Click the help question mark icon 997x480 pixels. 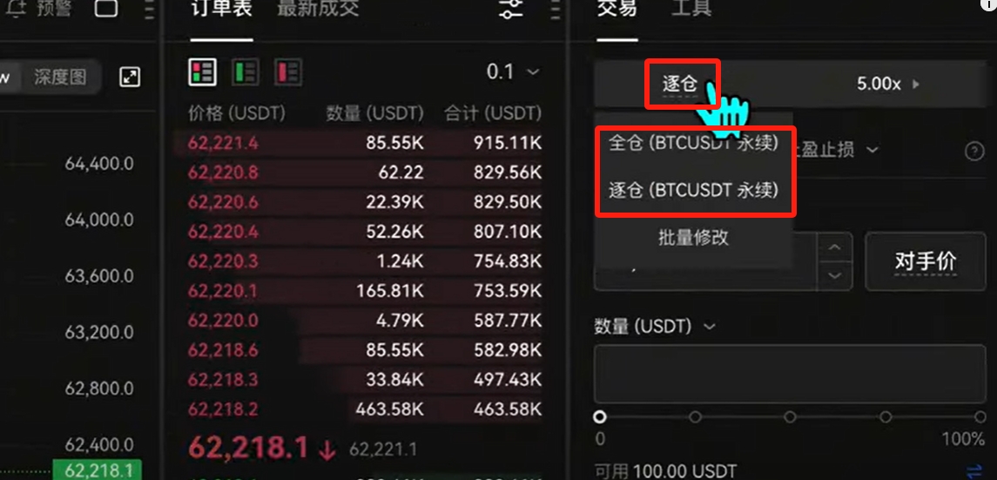click(x=974, y=152)
